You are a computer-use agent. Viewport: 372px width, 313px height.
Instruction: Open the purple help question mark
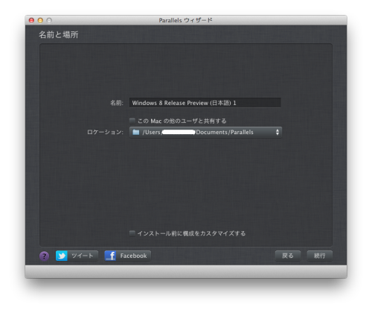(45, 256)
